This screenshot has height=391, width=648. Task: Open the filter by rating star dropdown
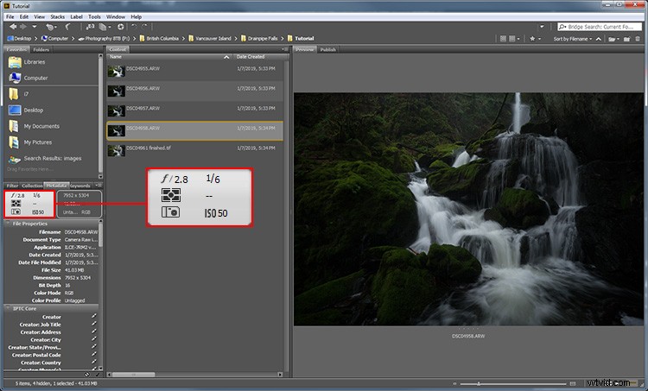537,38
